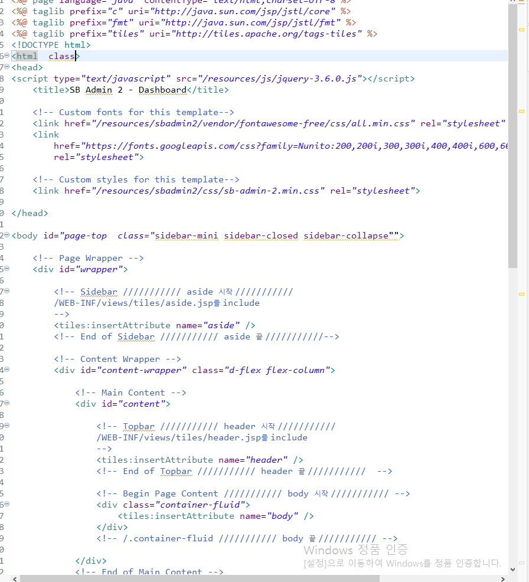Click the Main Content comment
The width and height of the screenshot is (529, 582).
pyautogui.click(x=130, y=393)
